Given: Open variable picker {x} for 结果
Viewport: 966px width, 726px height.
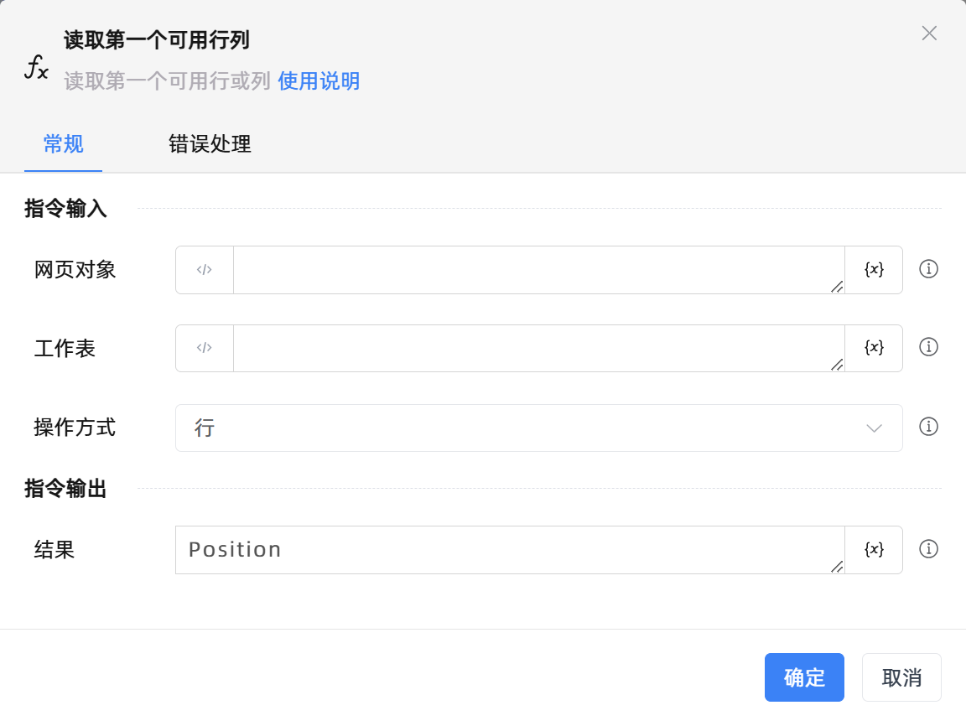Looking at the screenshot, I should tap(874, 550).
